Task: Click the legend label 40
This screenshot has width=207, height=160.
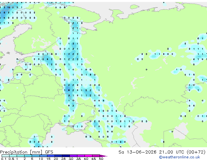Action: (x=86, y=159)
